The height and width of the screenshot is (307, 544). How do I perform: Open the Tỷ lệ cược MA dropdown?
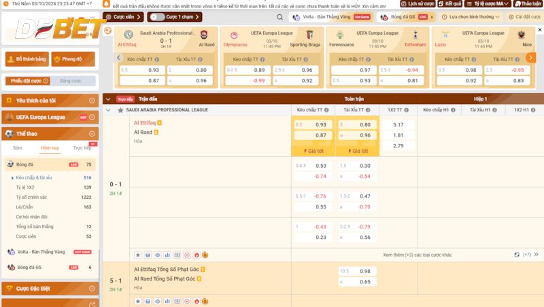pyautogui.click(x=493, y=3)
